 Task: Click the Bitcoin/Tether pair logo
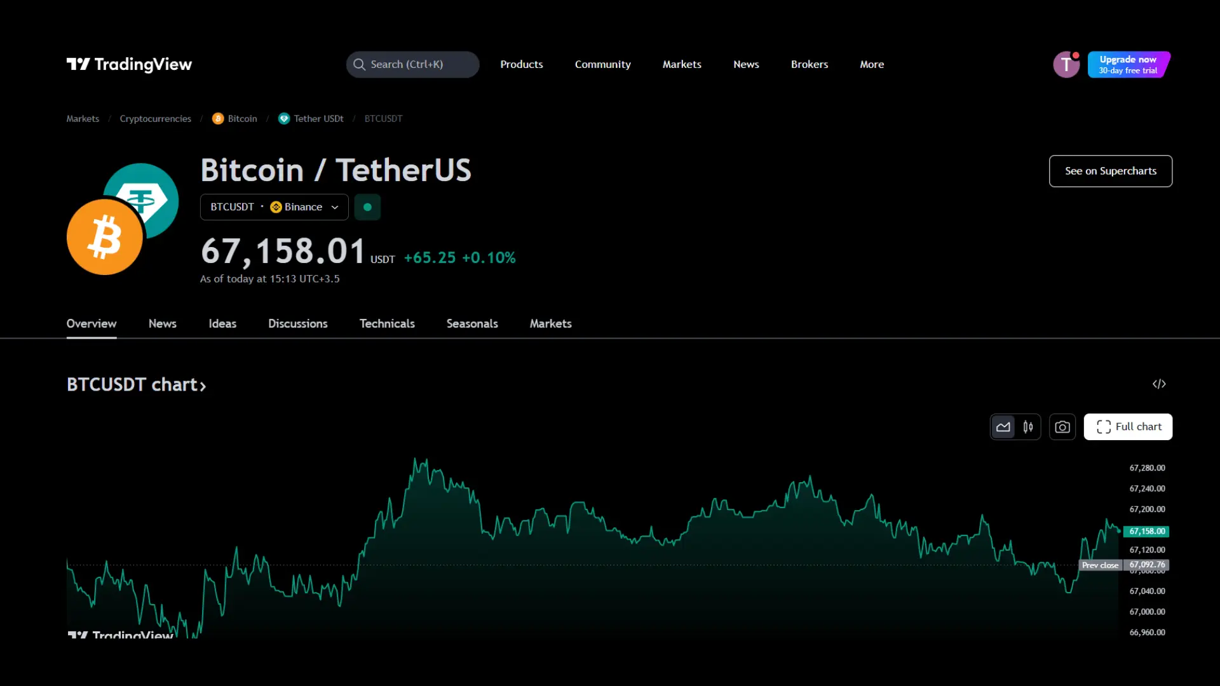(123, 219)
